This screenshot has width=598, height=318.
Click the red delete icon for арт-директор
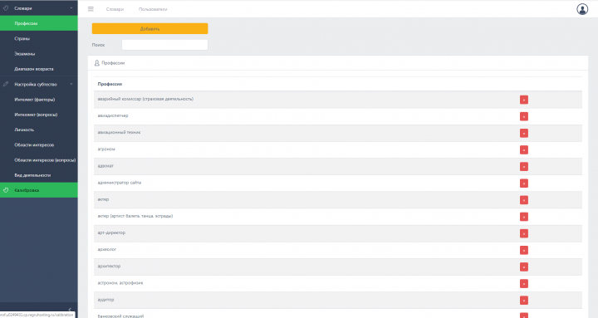click(x=523, y=233)
